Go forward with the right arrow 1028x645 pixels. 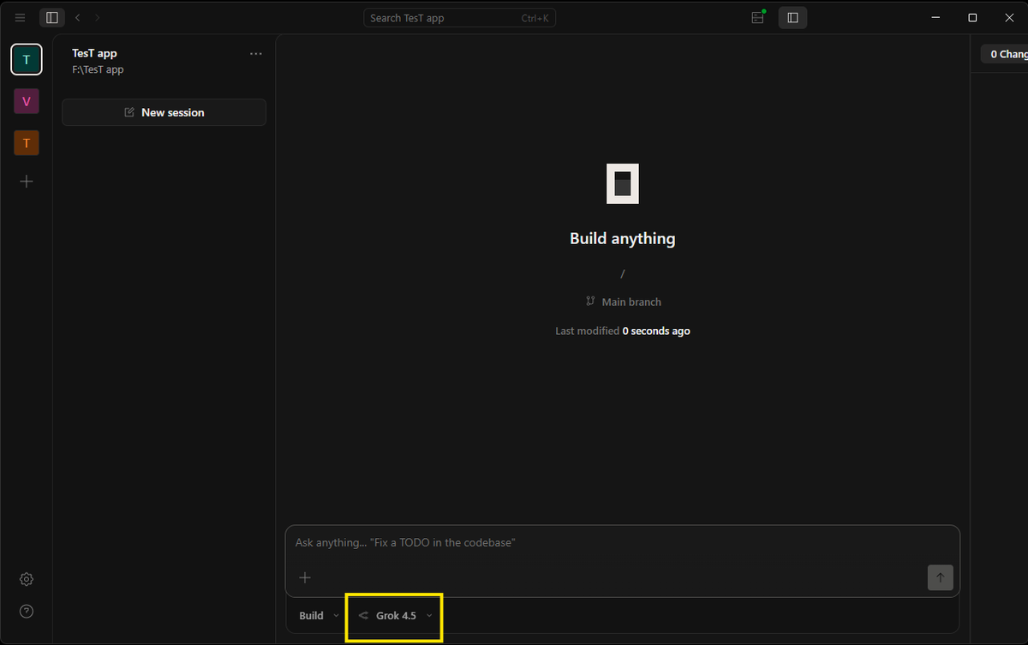97,17
